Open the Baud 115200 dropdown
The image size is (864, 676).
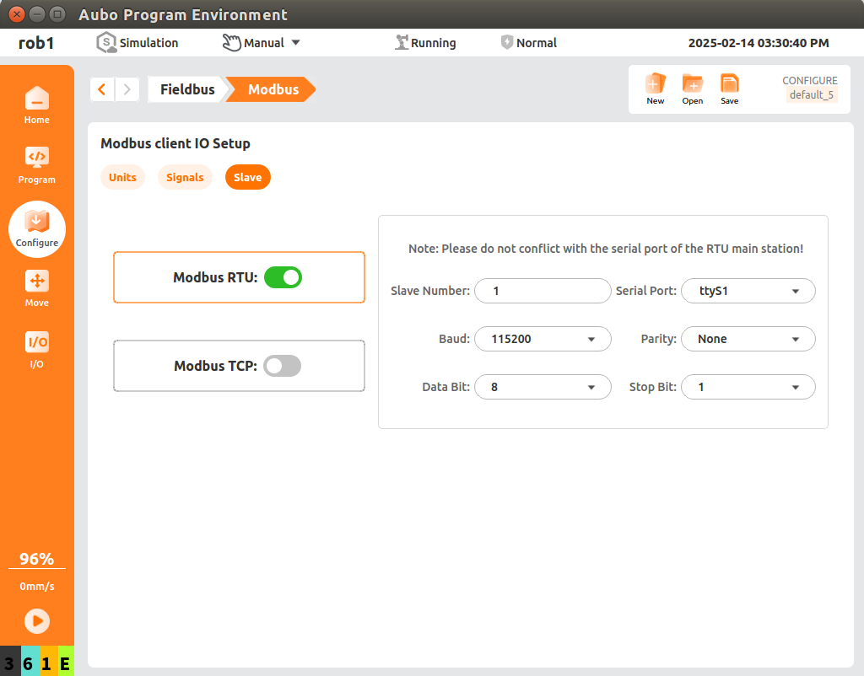(543, 339)
